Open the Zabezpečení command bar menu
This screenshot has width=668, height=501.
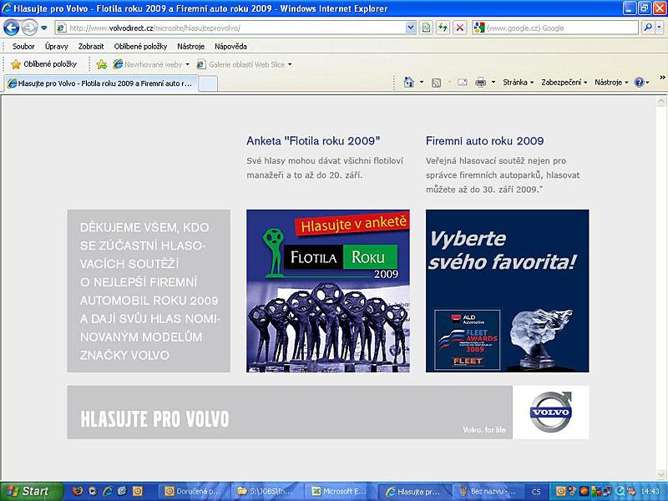(x=564, y=82)
